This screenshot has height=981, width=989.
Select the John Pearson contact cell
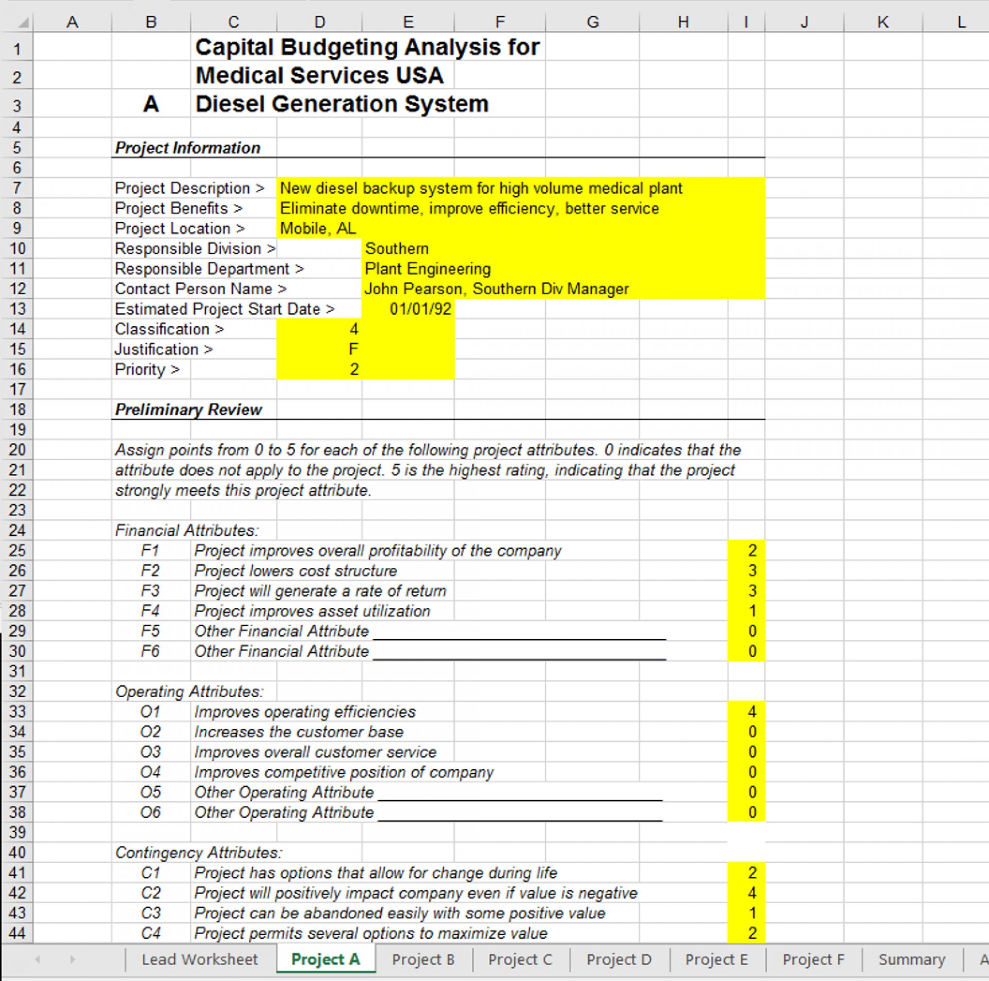tap(564, 289)
